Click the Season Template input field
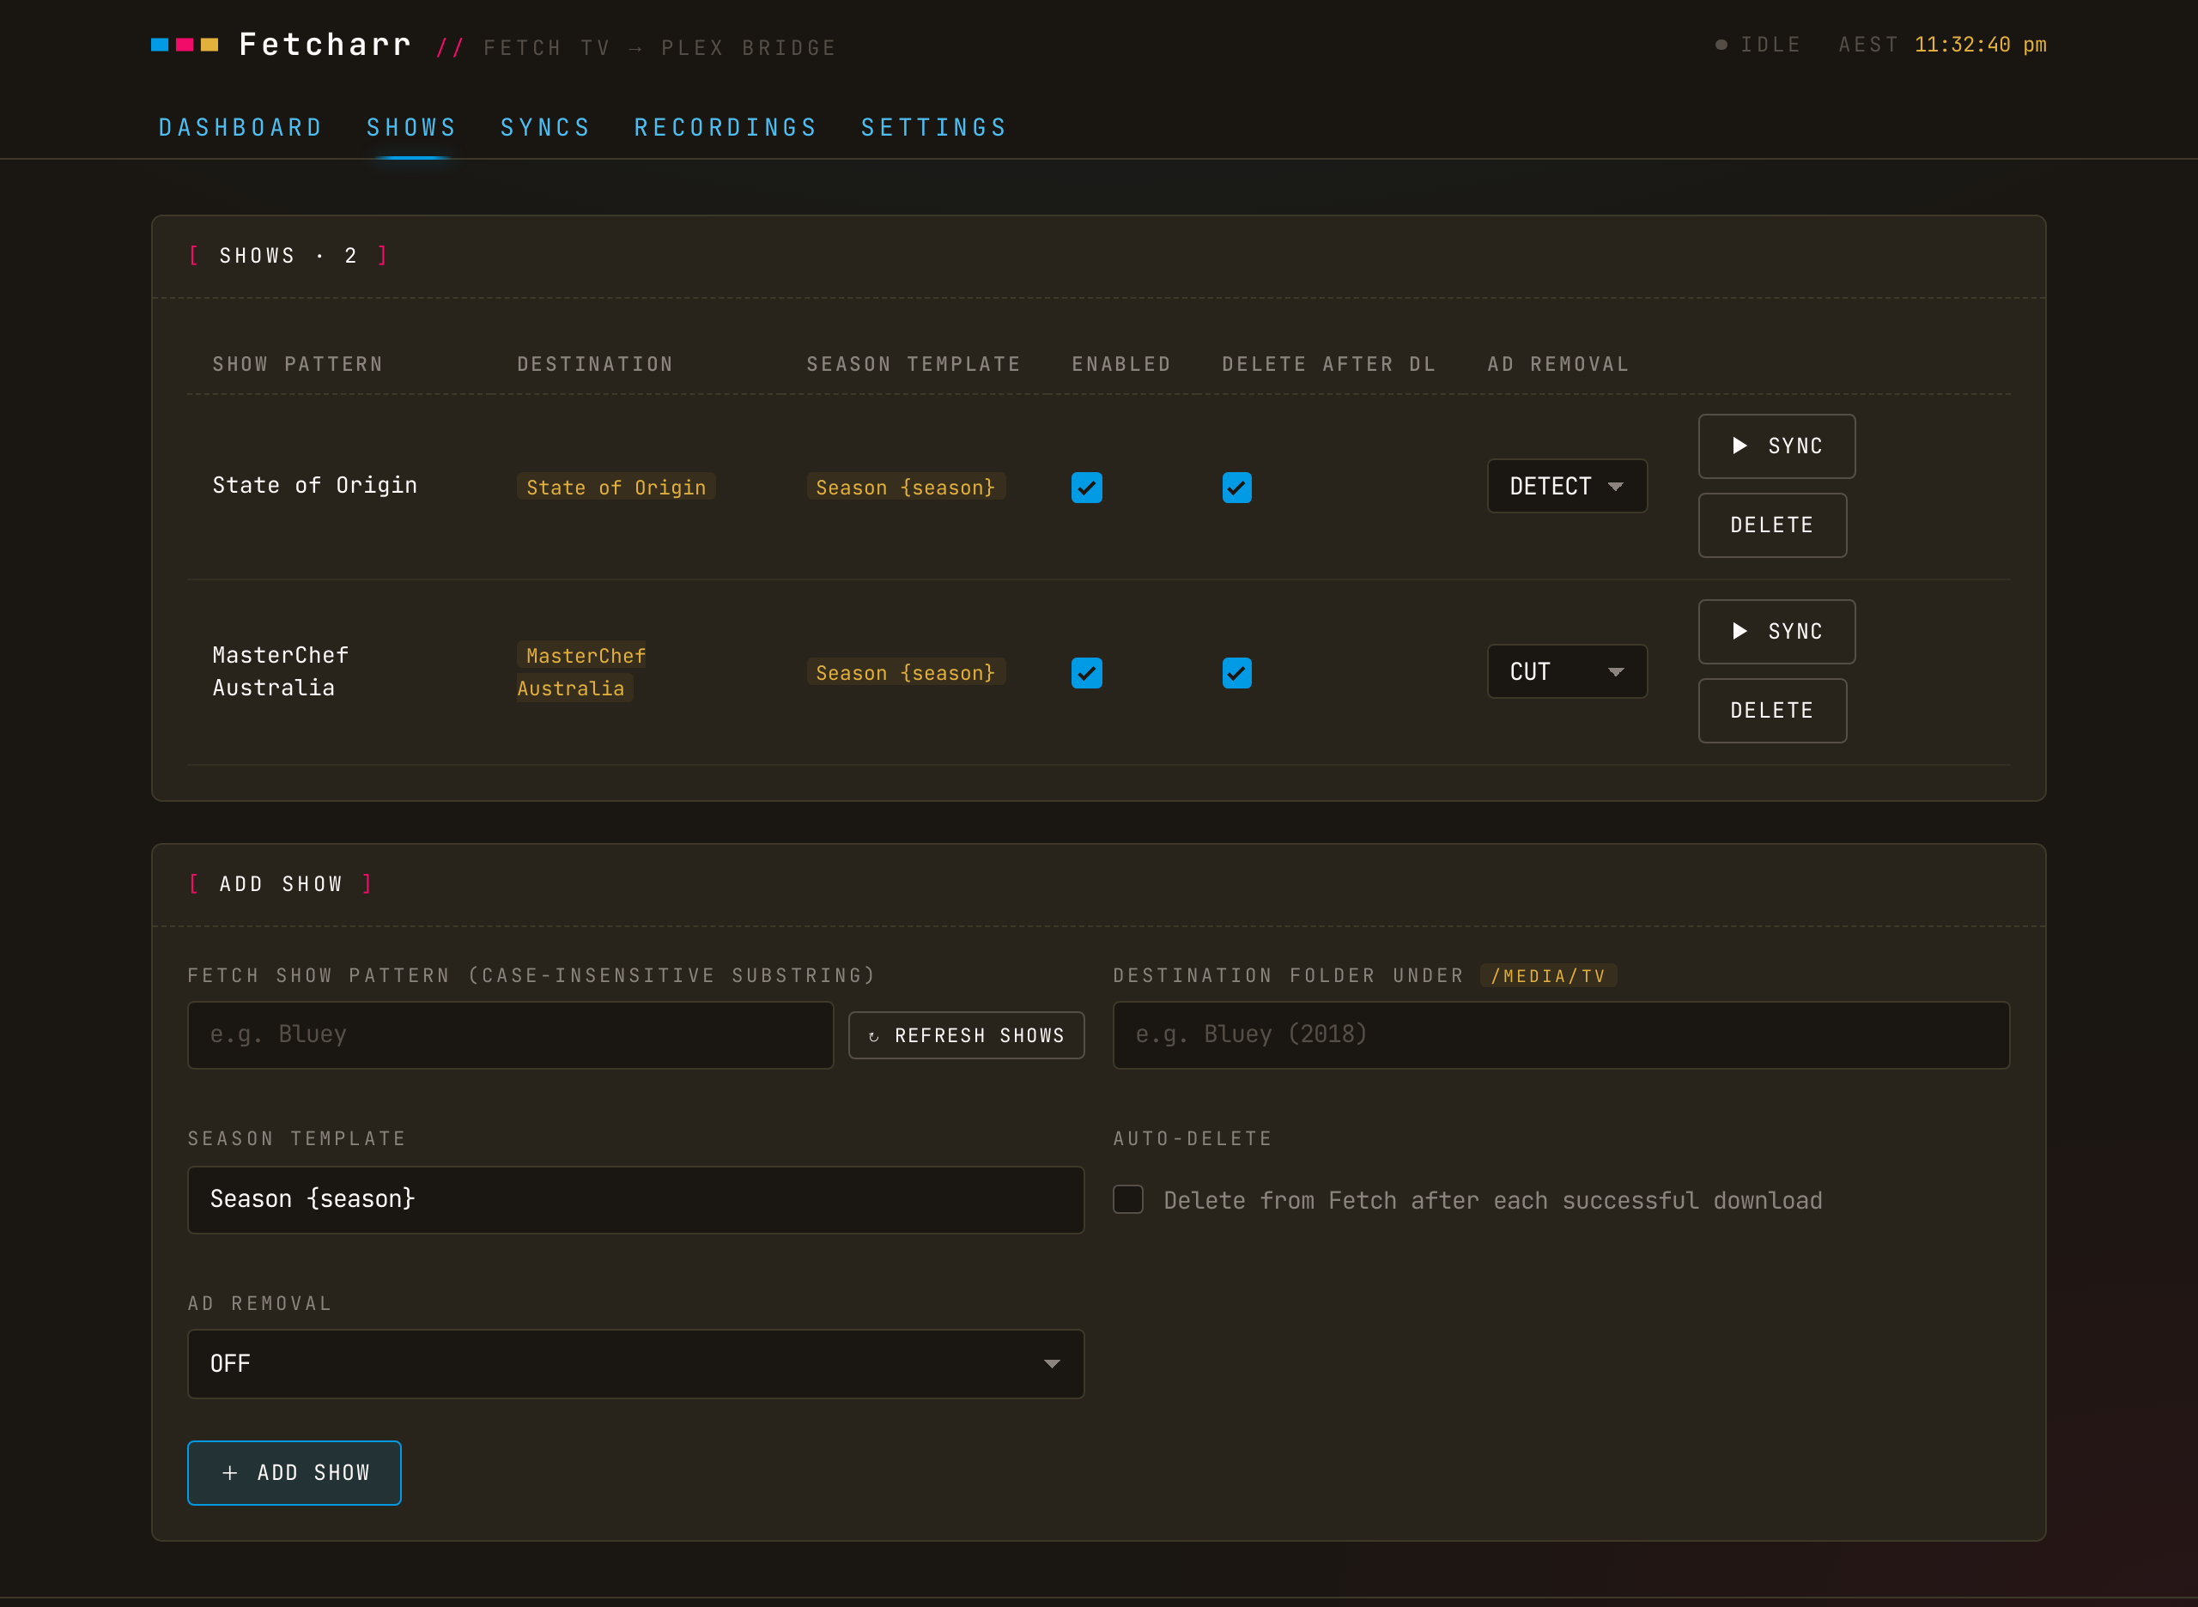The height and width of the screenshot is (1607, 2198). coord(635,1200)
